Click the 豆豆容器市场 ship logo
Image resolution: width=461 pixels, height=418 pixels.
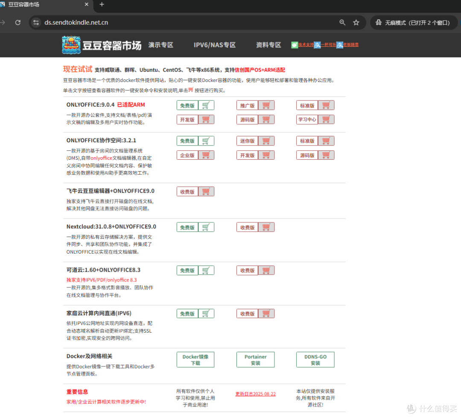[x=71, y=45]
